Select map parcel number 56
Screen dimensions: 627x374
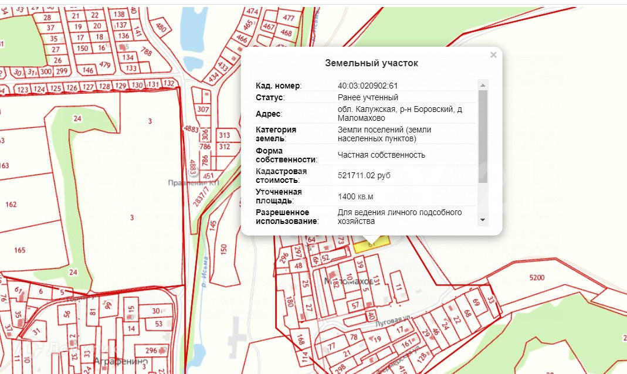[67, 314]
